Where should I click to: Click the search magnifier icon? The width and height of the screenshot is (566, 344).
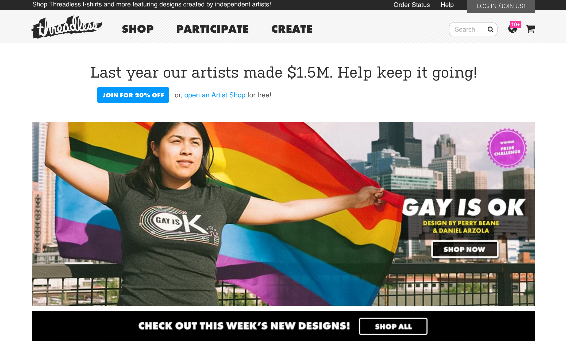click(x=490, y=29)
